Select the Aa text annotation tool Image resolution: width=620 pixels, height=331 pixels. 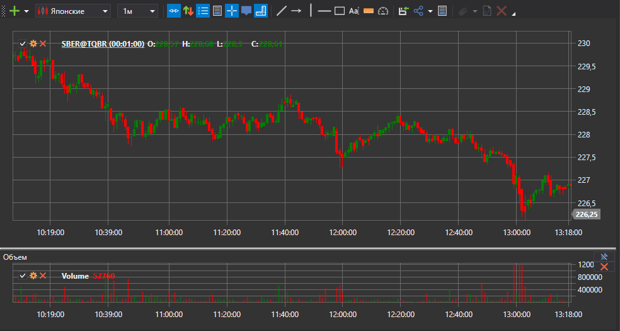point(353,11)
